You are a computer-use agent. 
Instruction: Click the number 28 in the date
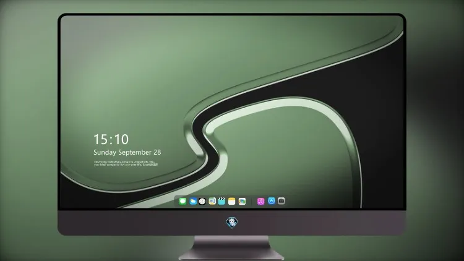(x=157, y=152)
